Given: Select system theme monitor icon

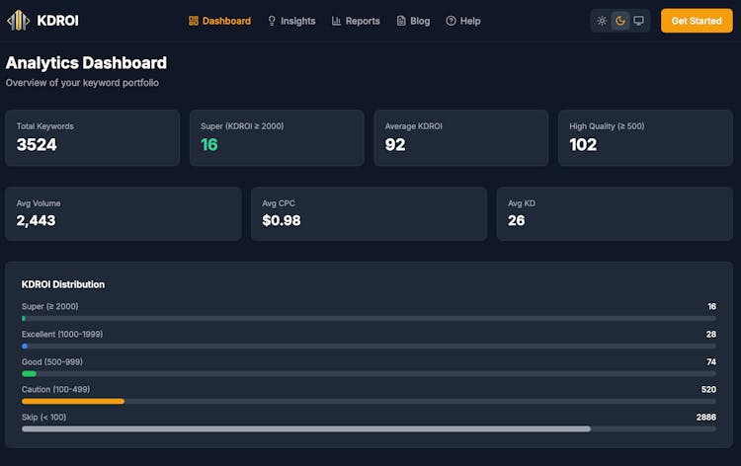Looking at the screenshot, I should pyautogui.click(x=639, y=21).
